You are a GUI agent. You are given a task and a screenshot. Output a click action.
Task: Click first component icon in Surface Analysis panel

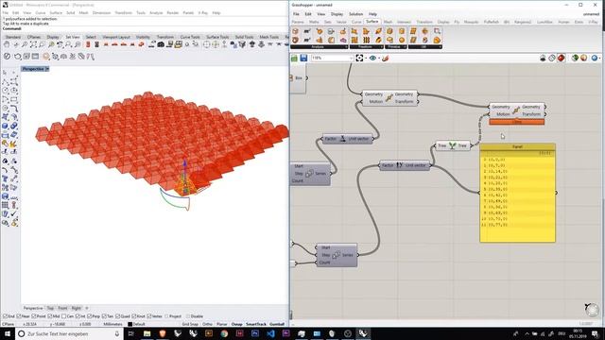click(296, 31)
